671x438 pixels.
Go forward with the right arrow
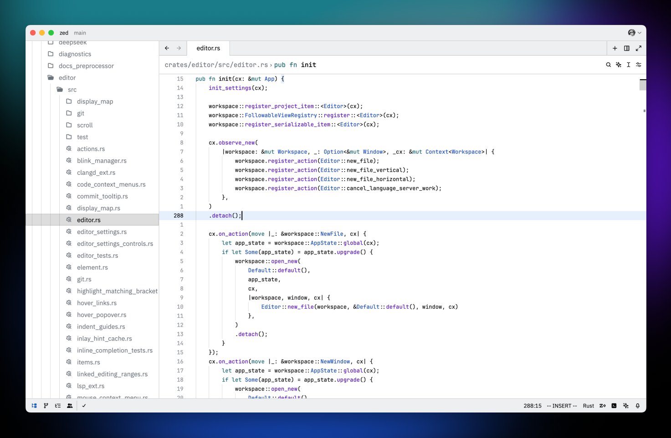tap(179, 48)
